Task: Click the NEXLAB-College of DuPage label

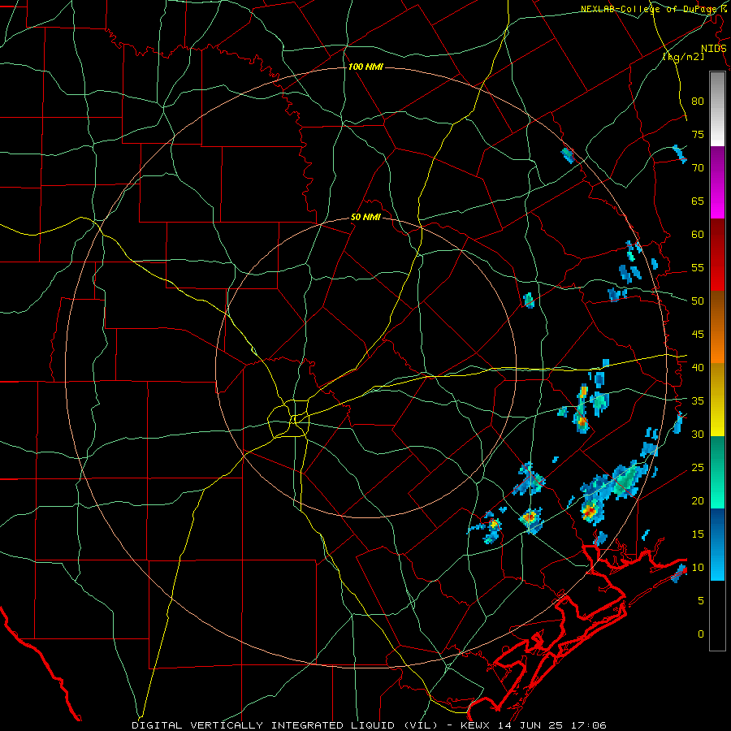Action: coord(648,9)
